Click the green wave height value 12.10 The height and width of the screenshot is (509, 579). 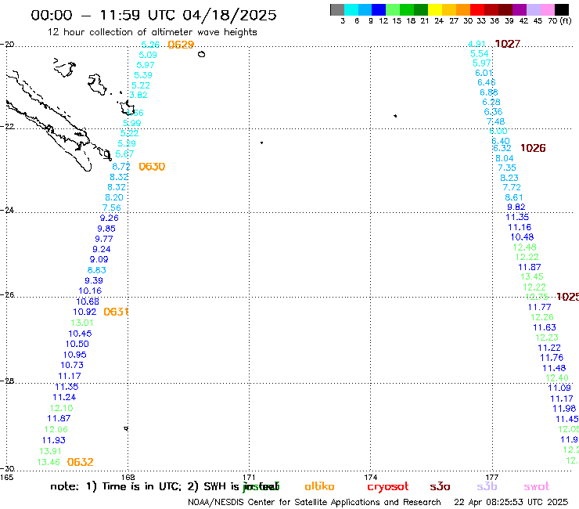62,409
